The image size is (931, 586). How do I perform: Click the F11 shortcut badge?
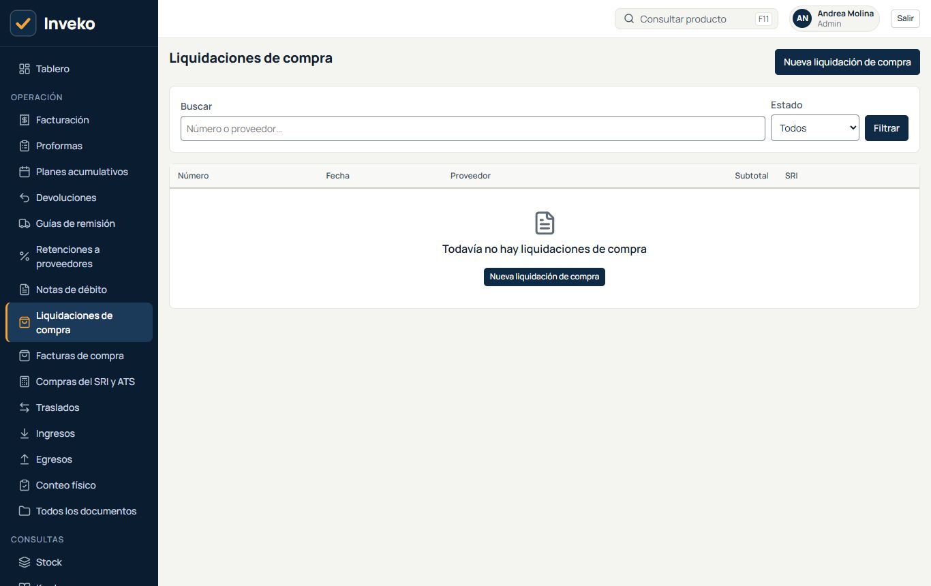tap(763, 19)
